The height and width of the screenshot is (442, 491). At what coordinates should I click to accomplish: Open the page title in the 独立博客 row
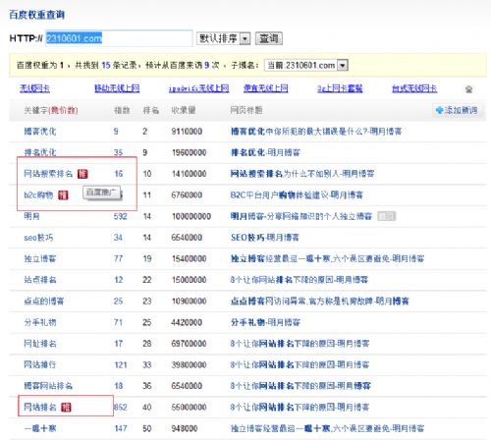pos(327,258)
